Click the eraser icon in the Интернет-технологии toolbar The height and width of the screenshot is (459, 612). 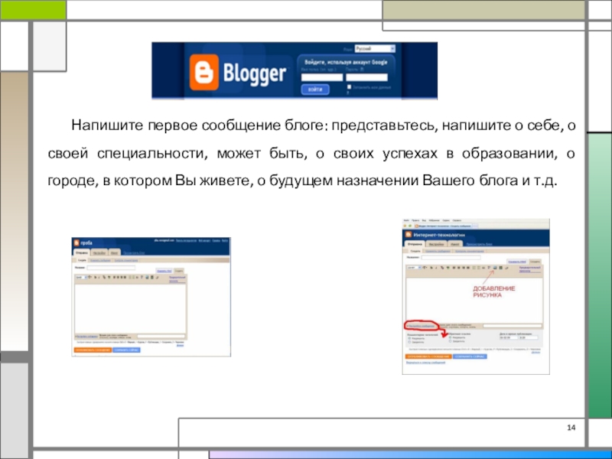point(506,268)
